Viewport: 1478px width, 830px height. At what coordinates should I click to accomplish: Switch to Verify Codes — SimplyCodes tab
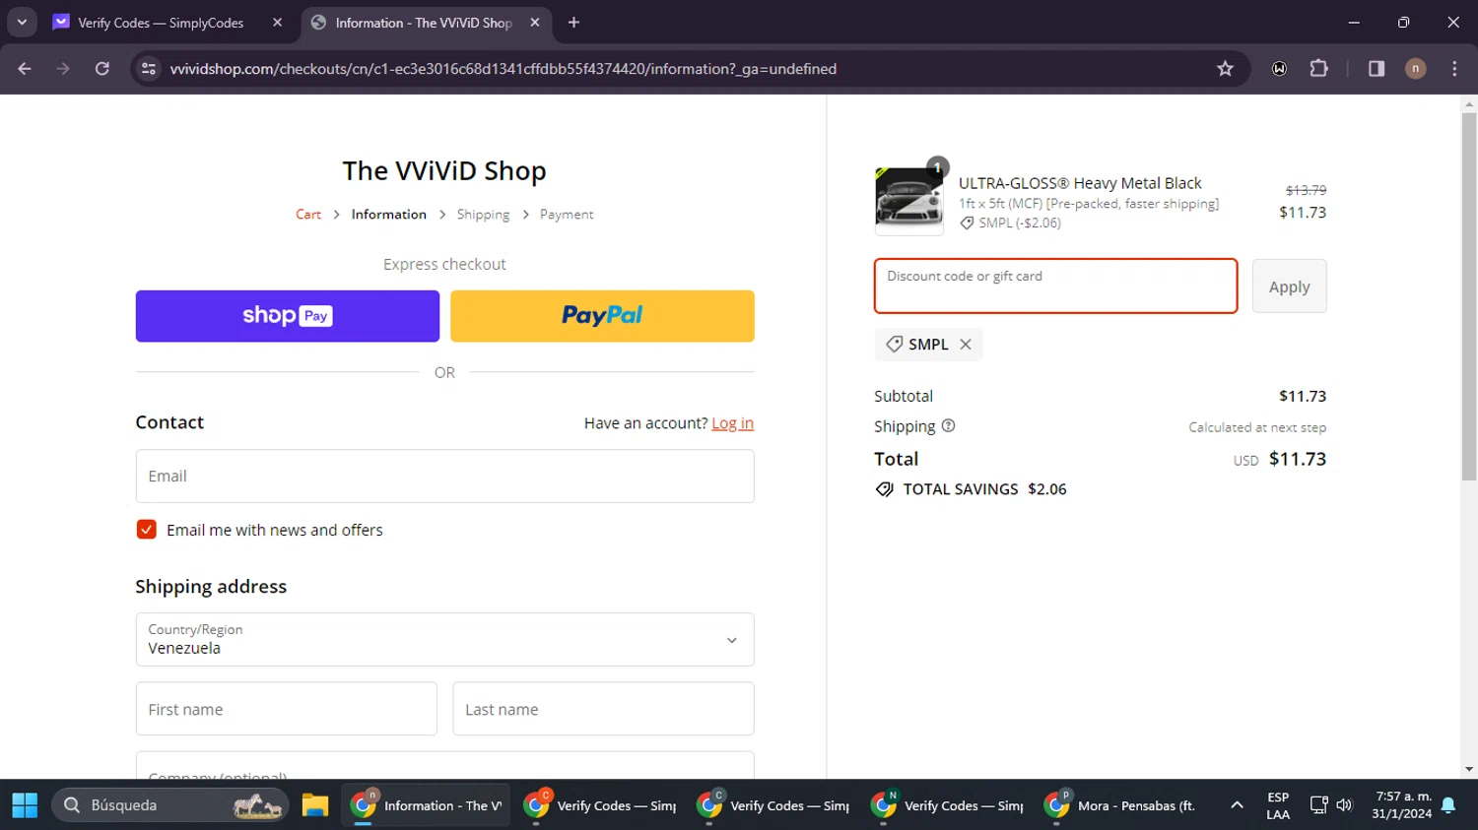[x=161, y=23]
